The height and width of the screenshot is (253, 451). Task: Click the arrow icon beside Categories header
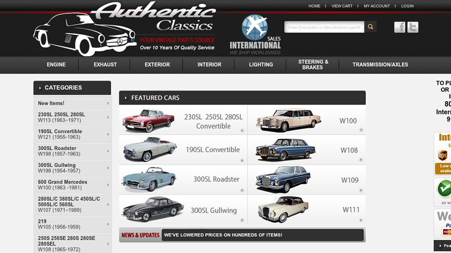point(40,88)
